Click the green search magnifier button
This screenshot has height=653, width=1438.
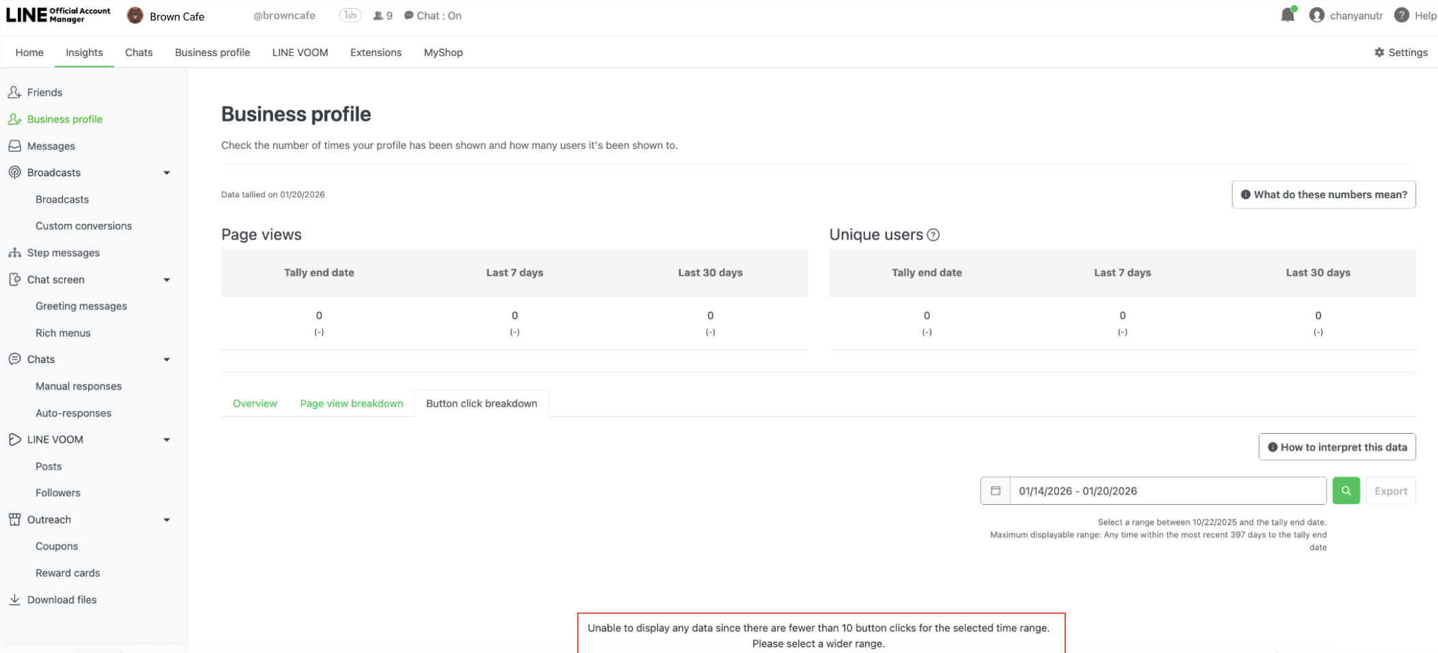[x=1346, y=490]
